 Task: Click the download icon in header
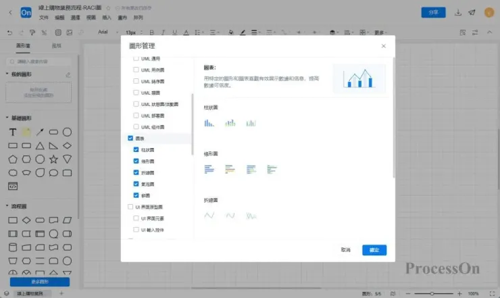pyautogui.click(x=458, y=13)
